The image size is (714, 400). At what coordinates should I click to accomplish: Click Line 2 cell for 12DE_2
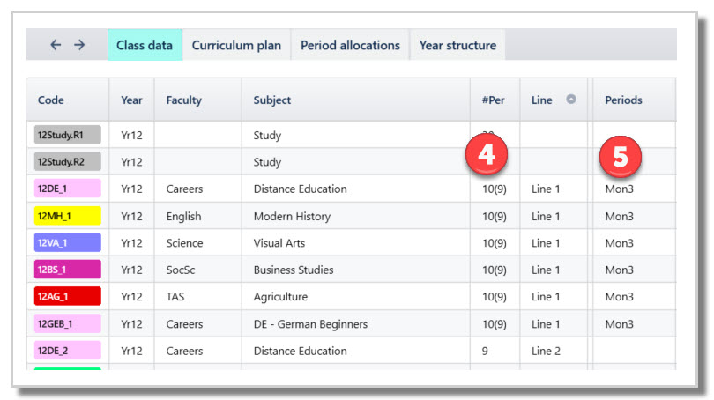[x=546, y=351]
